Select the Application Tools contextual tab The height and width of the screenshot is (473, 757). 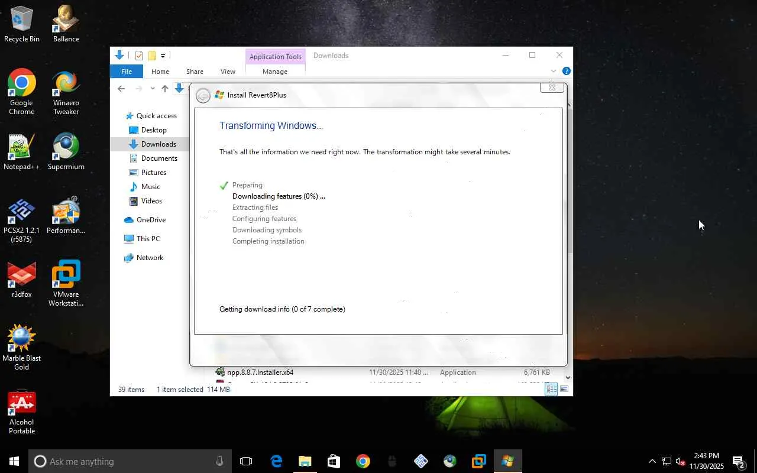click(276, 57)
